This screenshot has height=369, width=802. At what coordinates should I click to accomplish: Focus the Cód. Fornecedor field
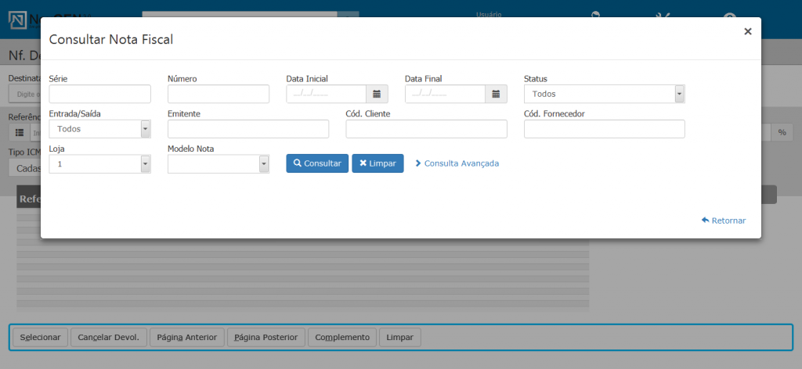604,129
